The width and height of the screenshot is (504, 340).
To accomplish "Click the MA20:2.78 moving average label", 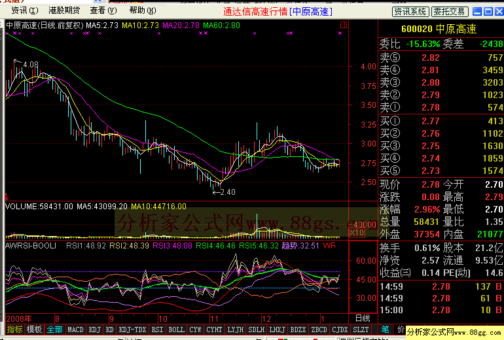I will [181, 25].
